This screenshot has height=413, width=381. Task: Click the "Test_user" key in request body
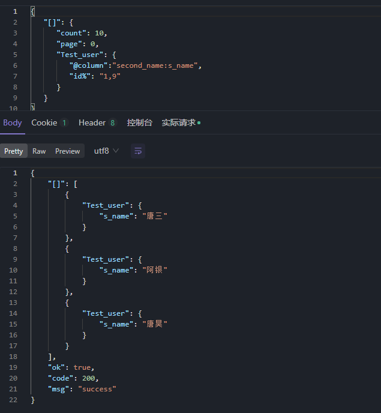pos(80,55)
